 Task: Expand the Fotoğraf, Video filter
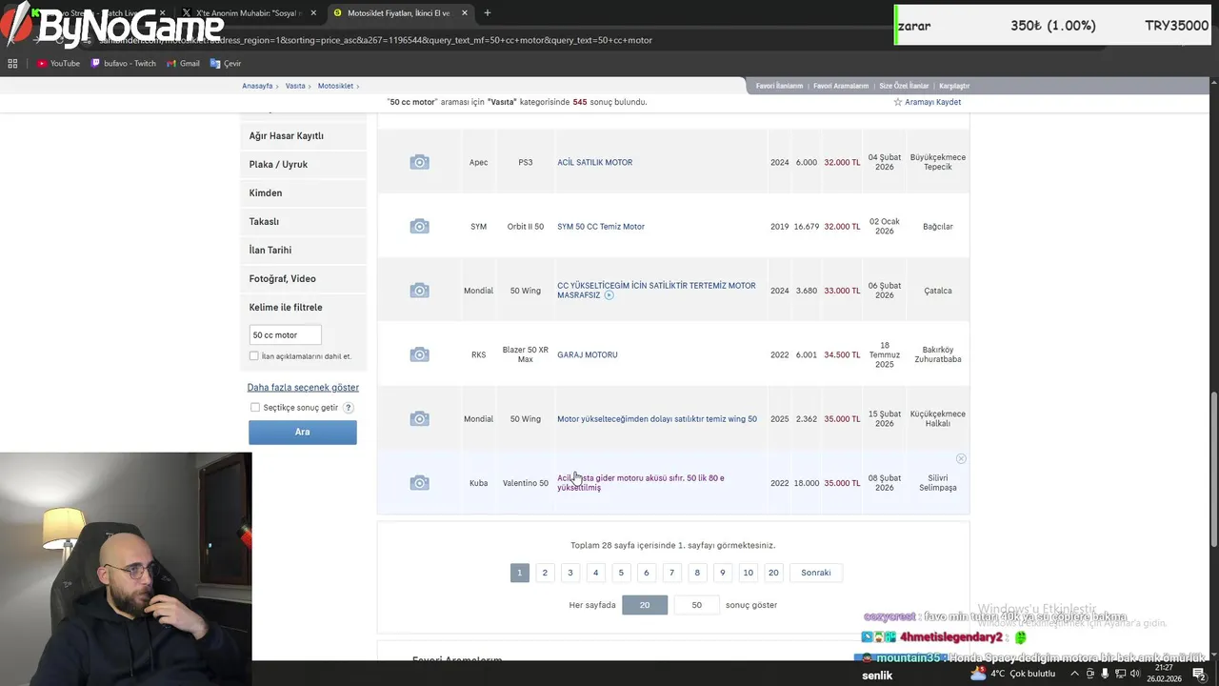[x=303, y=279]
